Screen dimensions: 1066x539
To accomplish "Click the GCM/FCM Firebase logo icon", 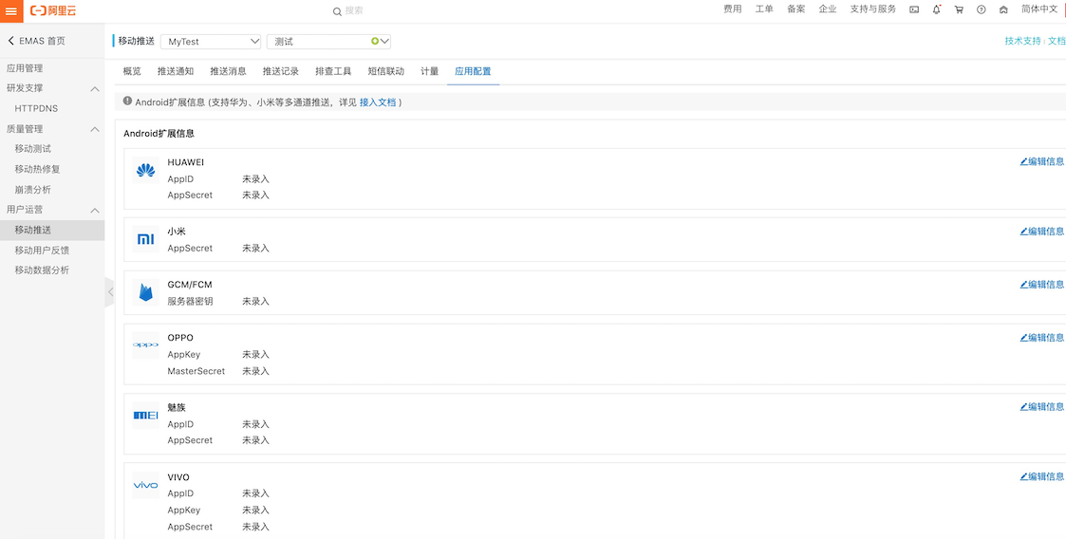I will (145, 292).
